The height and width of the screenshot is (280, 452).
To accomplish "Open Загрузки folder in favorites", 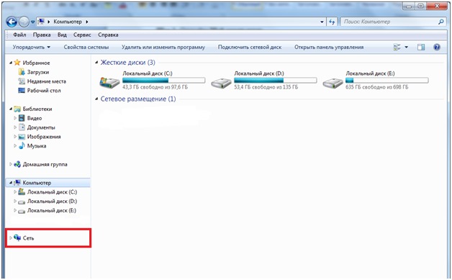I will (x=37, y=72).
